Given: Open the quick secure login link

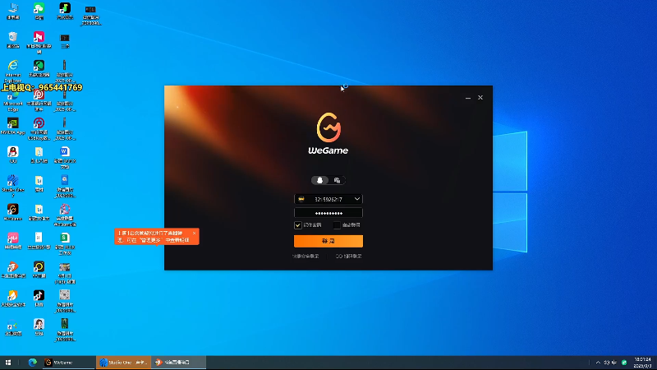Looking at the screenshot, I should click(x=306, y=256).
